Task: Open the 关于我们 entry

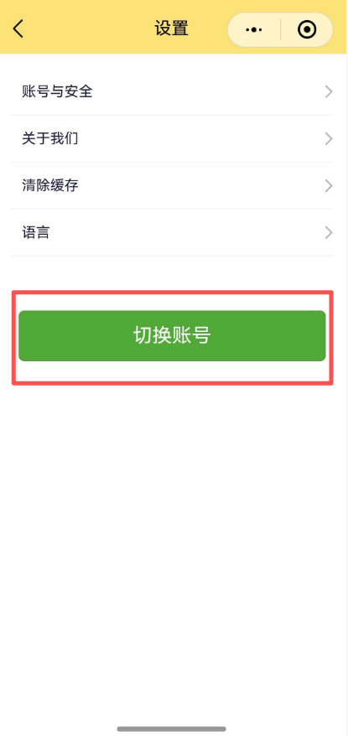Action: click(x=172, y=139)
